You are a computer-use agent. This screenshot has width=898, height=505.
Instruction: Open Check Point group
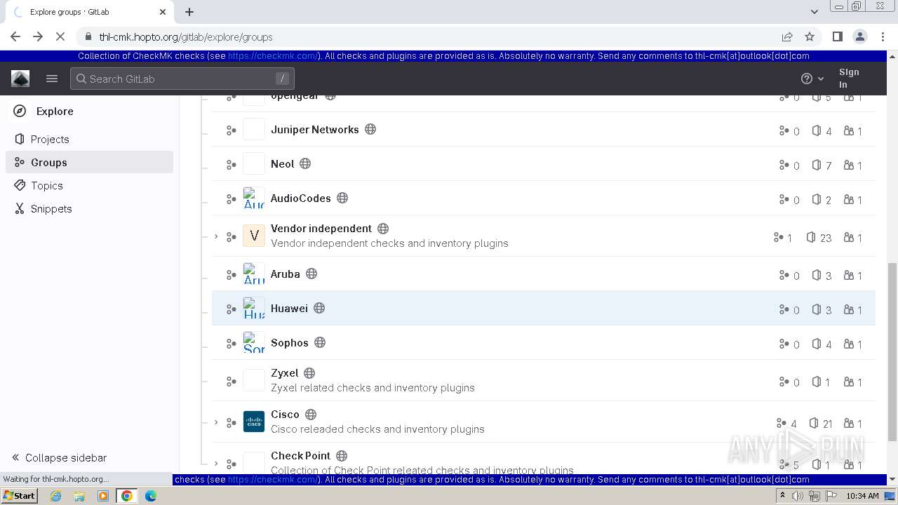pos(301,455)
